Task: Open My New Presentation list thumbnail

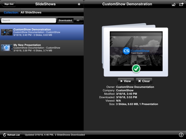Action: pos(7,48)
